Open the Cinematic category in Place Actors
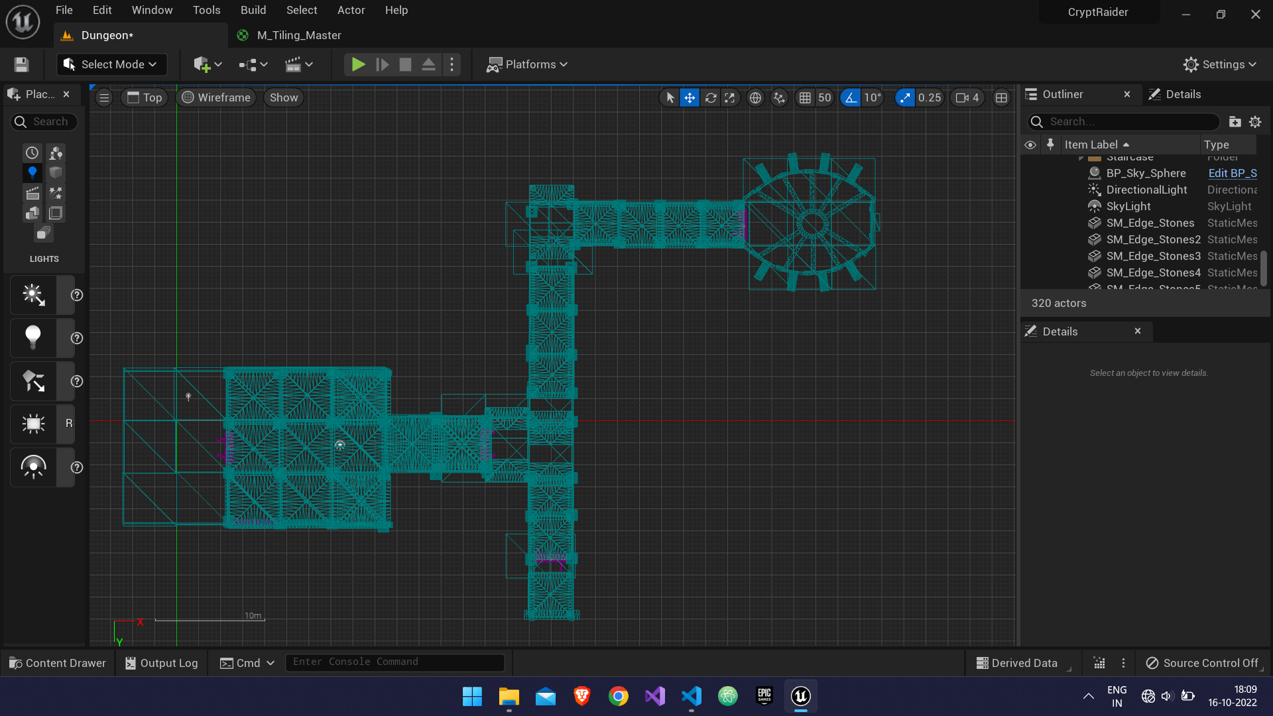Image resolution: width=1273 pixels, height=716 pixels. point(32,193)
